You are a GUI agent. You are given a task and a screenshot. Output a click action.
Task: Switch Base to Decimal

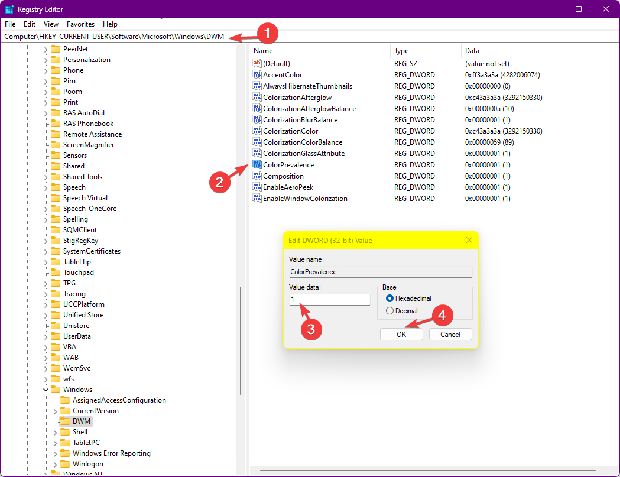pos(389,310)
